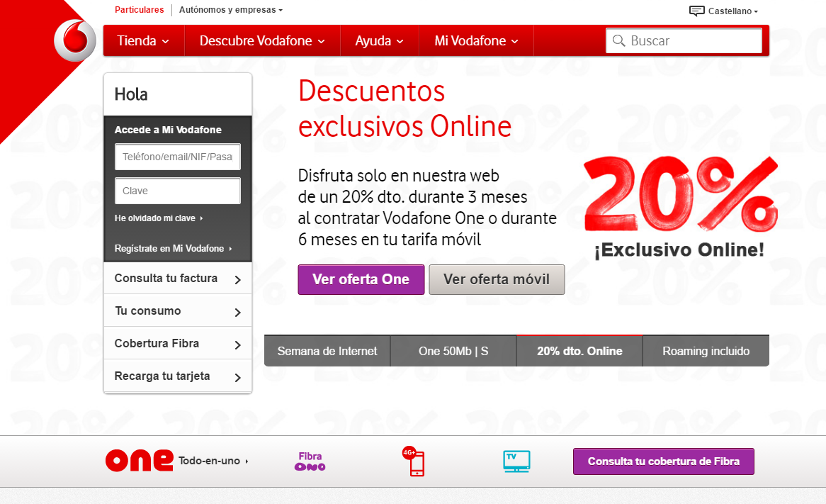826x504 pixels.
Task: Click He olvidado mi clave link
Action: pyautogui.click(x=159, y=218)
